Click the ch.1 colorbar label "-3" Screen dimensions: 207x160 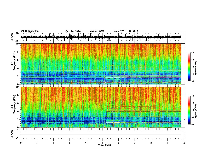[x=193, y=53]
